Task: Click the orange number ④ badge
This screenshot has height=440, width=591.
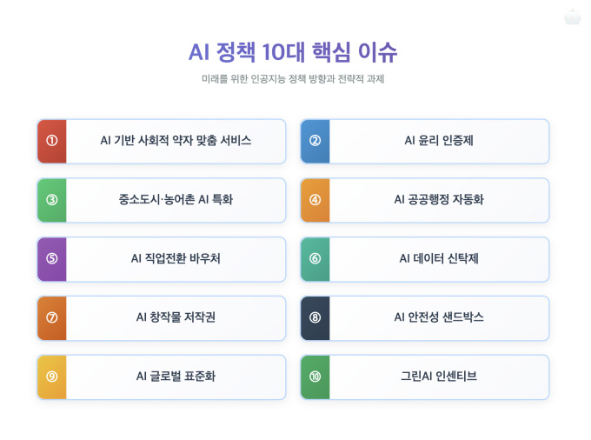Action: 315,200
